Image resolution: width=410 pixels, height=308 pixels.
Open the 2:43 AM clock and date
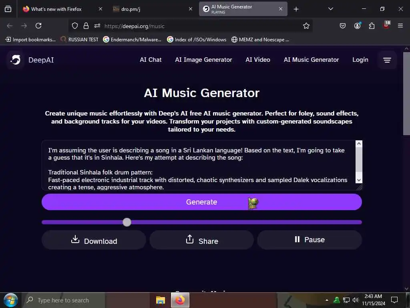[374, 300]
